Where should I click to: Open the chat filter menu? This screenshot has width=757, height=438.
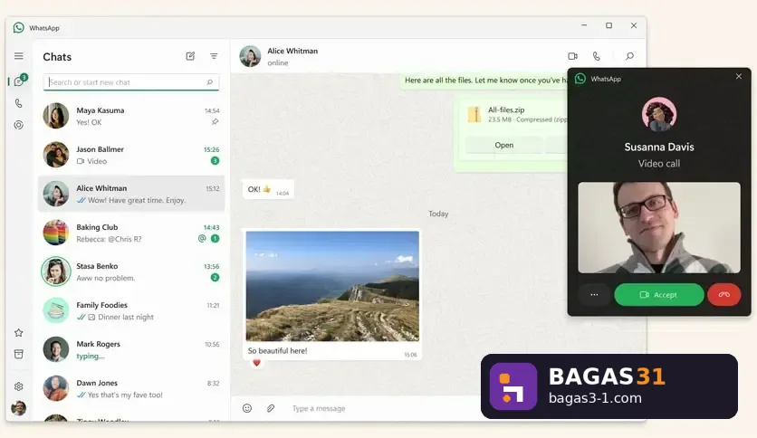click(214, 56)
